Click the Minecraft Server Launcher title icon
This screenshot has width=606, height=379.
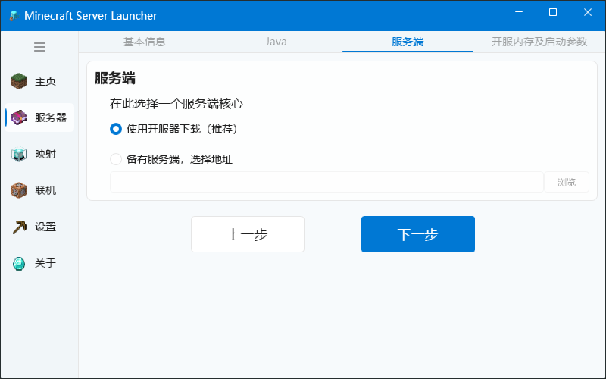pos(13,16)
